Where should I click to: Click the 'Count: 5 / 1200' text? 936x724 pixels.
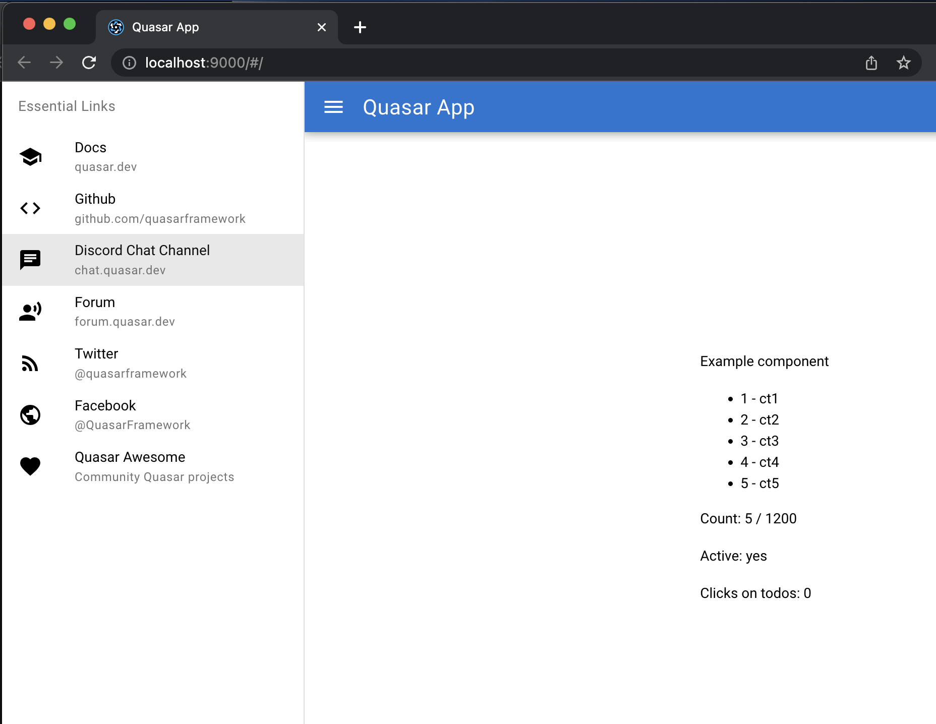tap(748, 519)
